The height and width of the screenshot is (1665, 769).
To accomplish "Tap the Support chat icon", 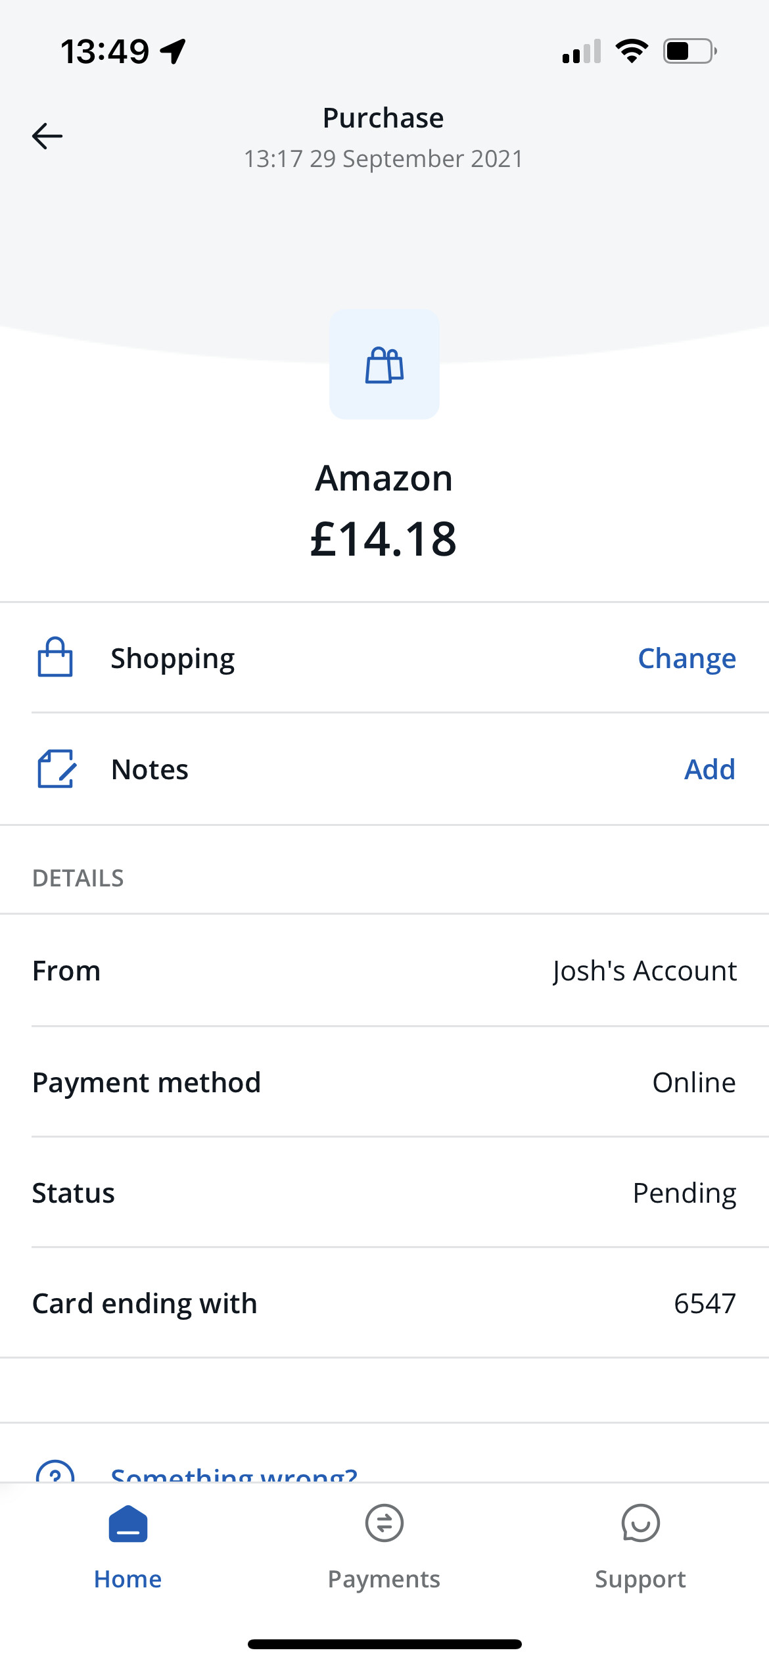I will point(640,1523).
